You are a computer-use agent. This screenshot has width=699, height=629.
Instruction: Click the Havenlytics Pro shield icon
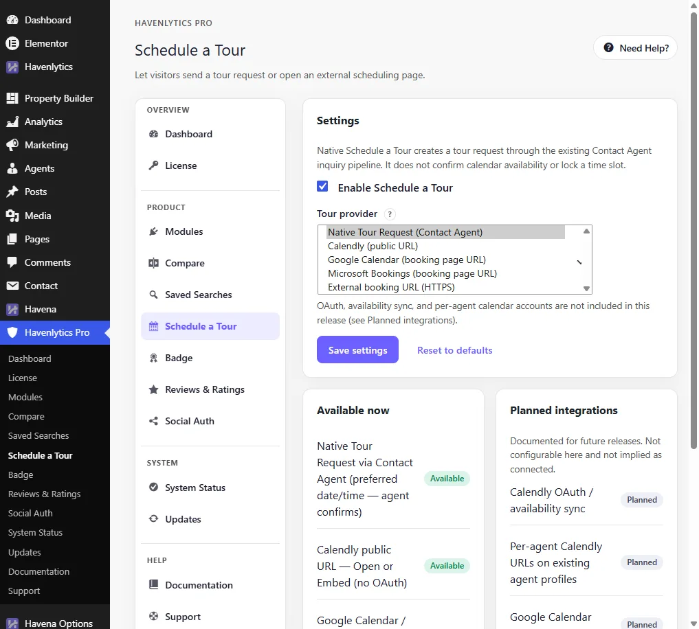12,332
